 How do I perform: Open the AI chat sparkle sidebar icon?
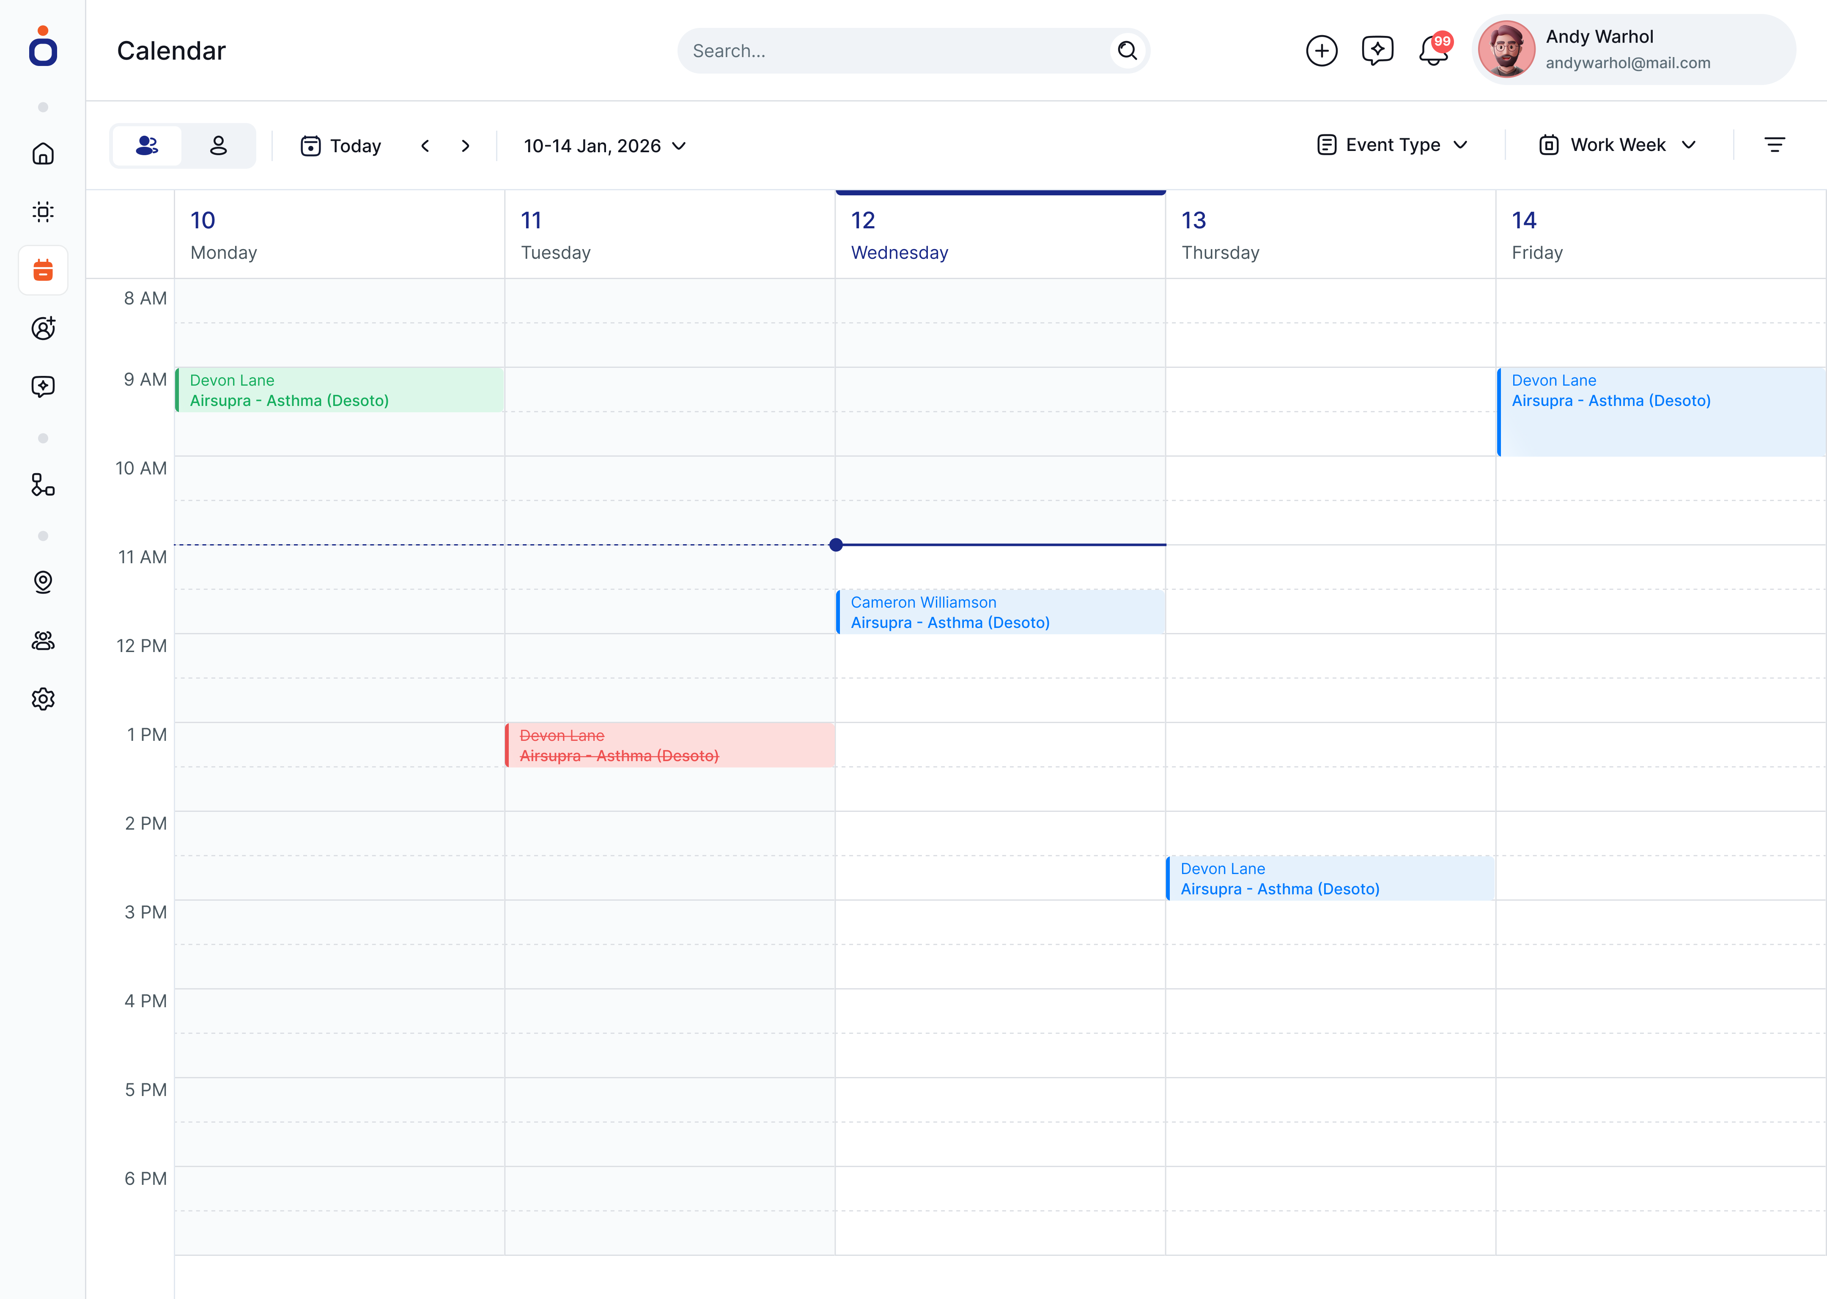(x=43, y=386)
